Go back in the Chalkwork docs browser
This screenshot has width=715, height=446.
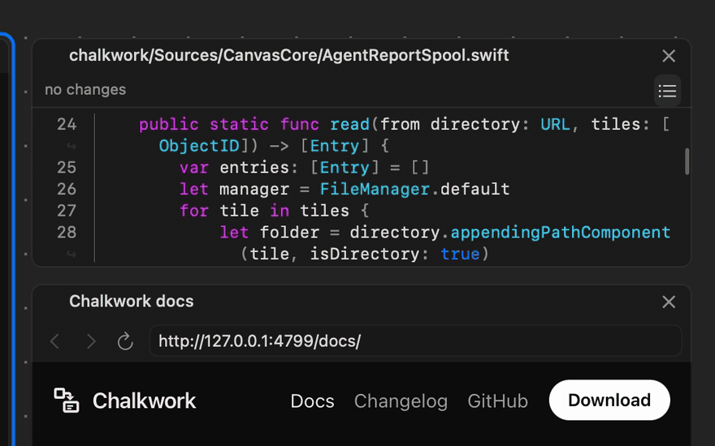pyautogui.click(x=55, y=341)
